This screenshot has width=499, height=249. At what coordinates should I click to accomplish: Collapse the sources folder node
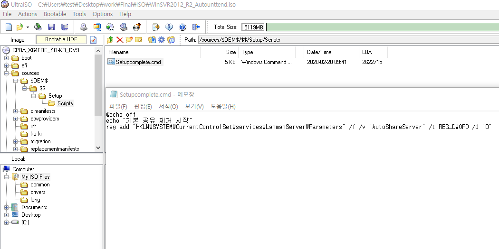pyautogui.click(x=6, y=74)
